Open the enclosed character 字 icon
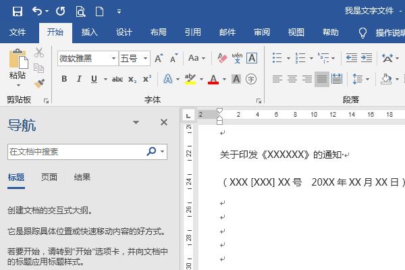This screenshot has width=405, height=270. (x=251, y=79)
